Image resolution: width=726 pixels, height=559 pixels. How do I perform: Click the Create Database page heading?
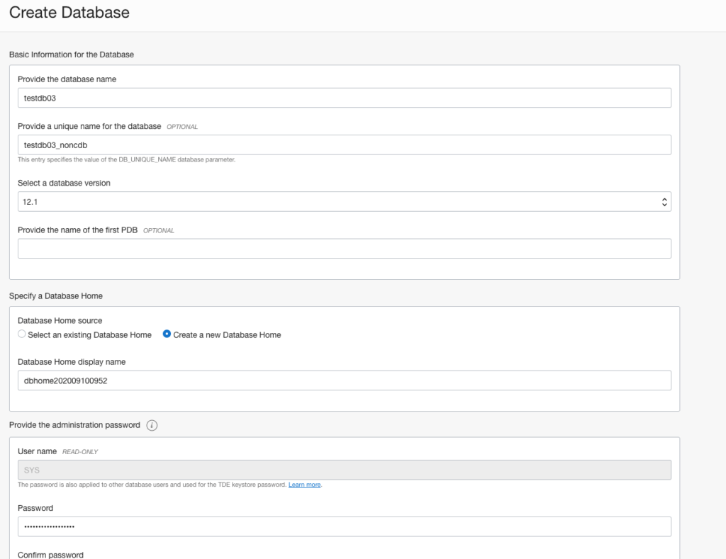coord(69,13)
